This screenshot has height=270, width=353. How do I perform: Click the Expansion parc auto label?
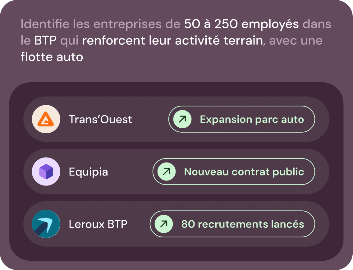coord(252,119)
